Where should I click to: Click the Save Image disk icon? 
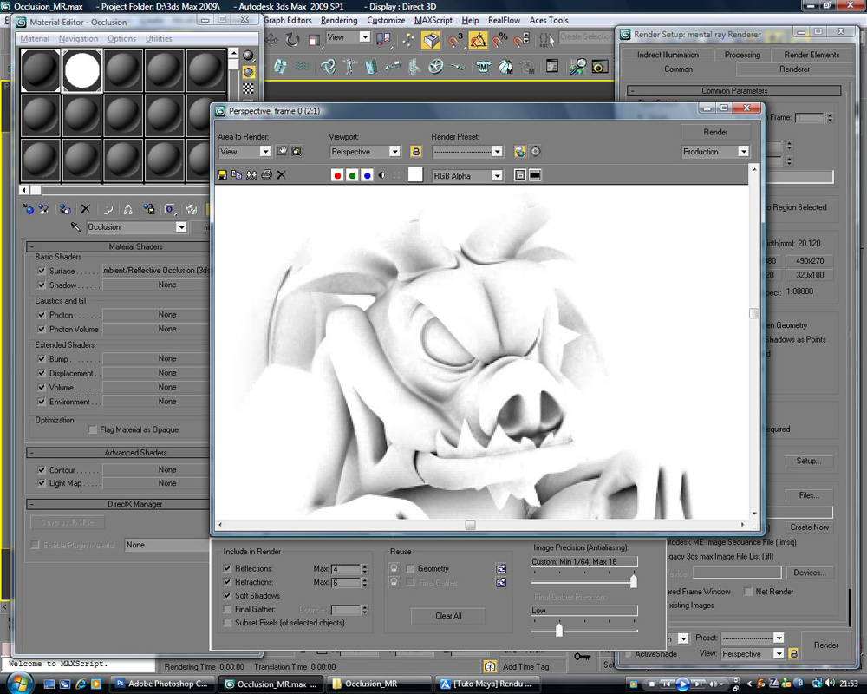coord(223,175)
